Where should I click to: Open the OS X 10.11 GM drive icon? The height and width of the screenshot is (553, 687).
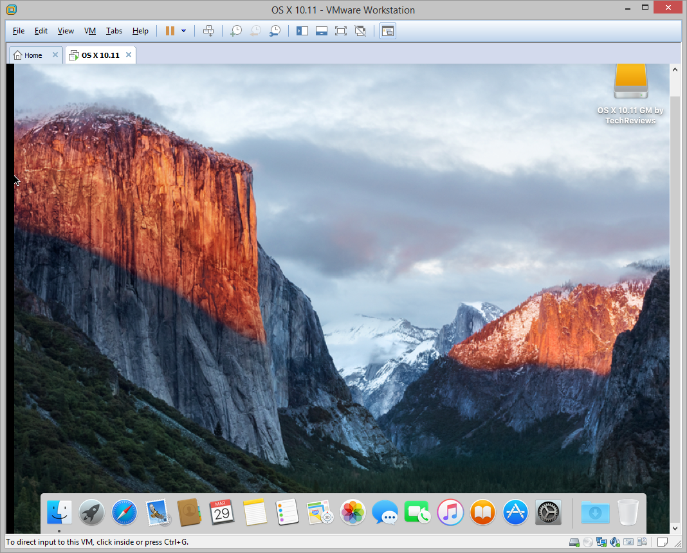[630, 82]
